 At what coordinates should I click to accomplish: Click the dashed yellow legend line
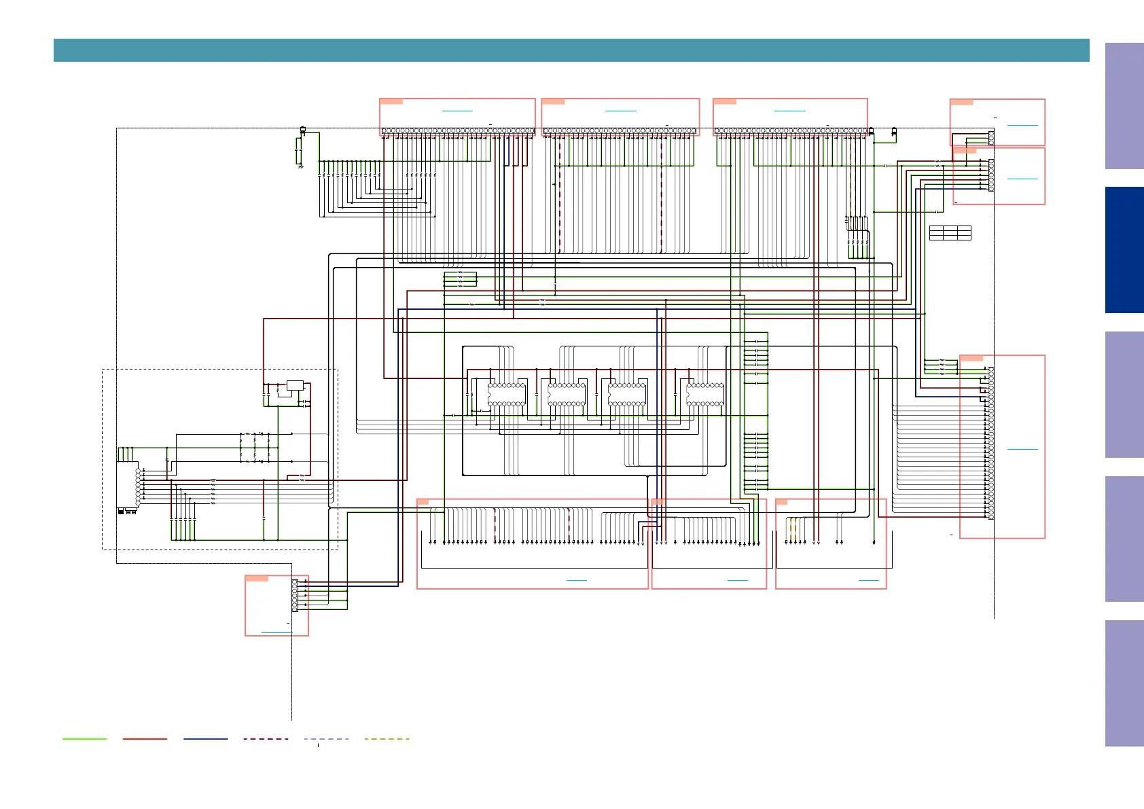click(x=387, y=739)
